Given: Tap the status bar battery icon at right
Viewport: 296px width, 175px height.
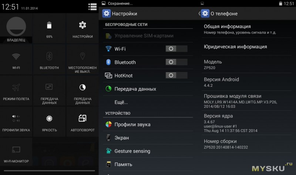Looking at the screenshot, I should click(x=280, y=3).
